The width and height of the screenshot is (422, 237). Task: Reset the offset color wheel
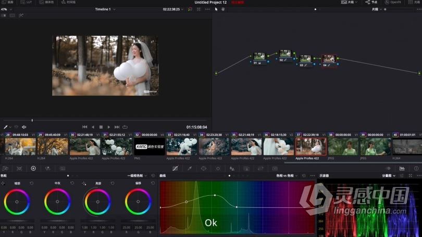click(153, 183)
